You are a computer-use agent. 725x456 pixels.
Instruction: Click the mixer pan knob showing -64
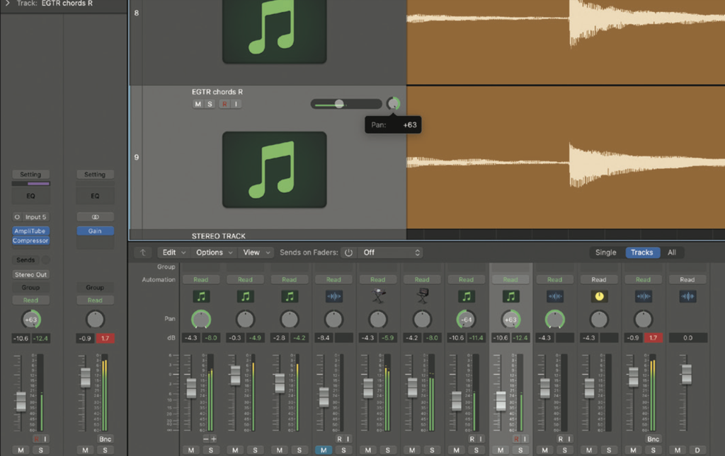[x=467, y=320]
